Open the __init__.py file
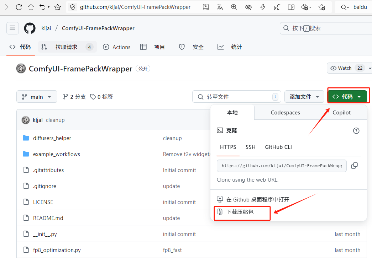This screenshot has height=258, width=372. pyautogui.click(x=45, y=234)
